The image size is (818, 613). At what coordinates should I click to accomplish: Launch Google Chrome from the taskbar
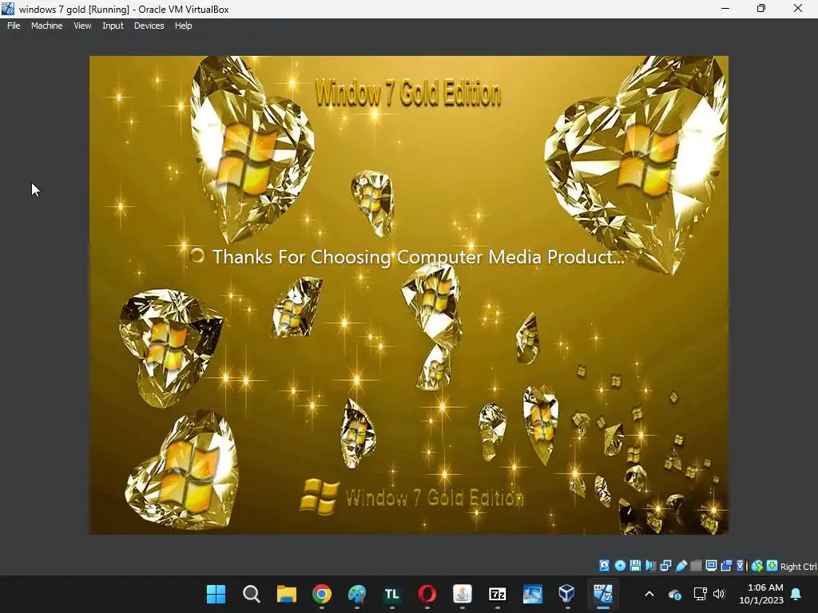322,594
